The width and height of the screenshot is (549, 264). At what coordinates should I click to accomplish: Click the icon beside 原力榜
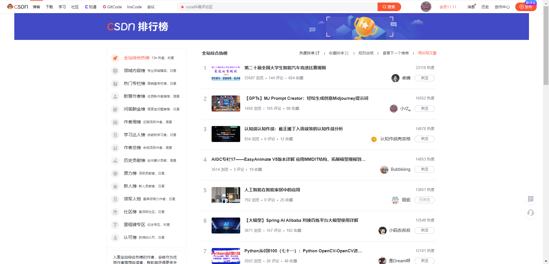click(115, 173)
